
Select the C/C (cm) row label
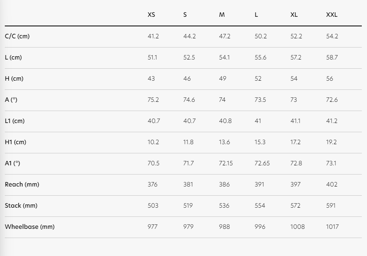tap(17, 36)
